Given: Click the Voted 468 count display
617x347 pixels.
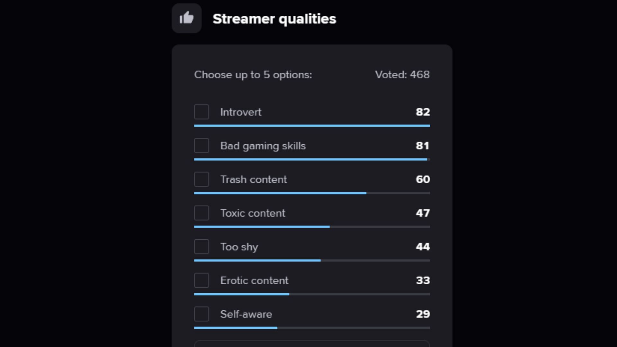Looking at the screenshot, I should [402, 75].
